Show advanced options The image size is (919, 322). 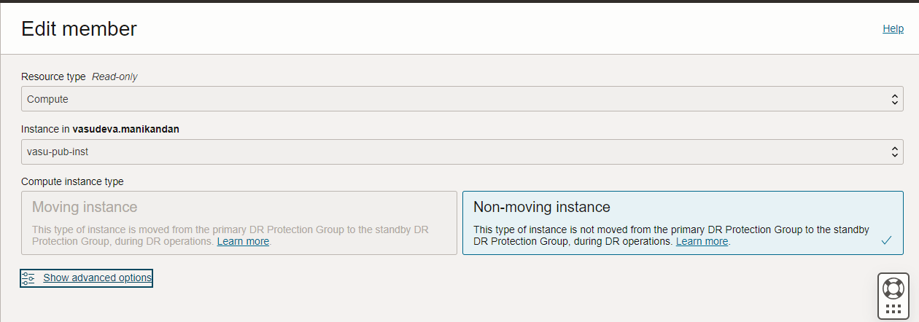(97, 278)
